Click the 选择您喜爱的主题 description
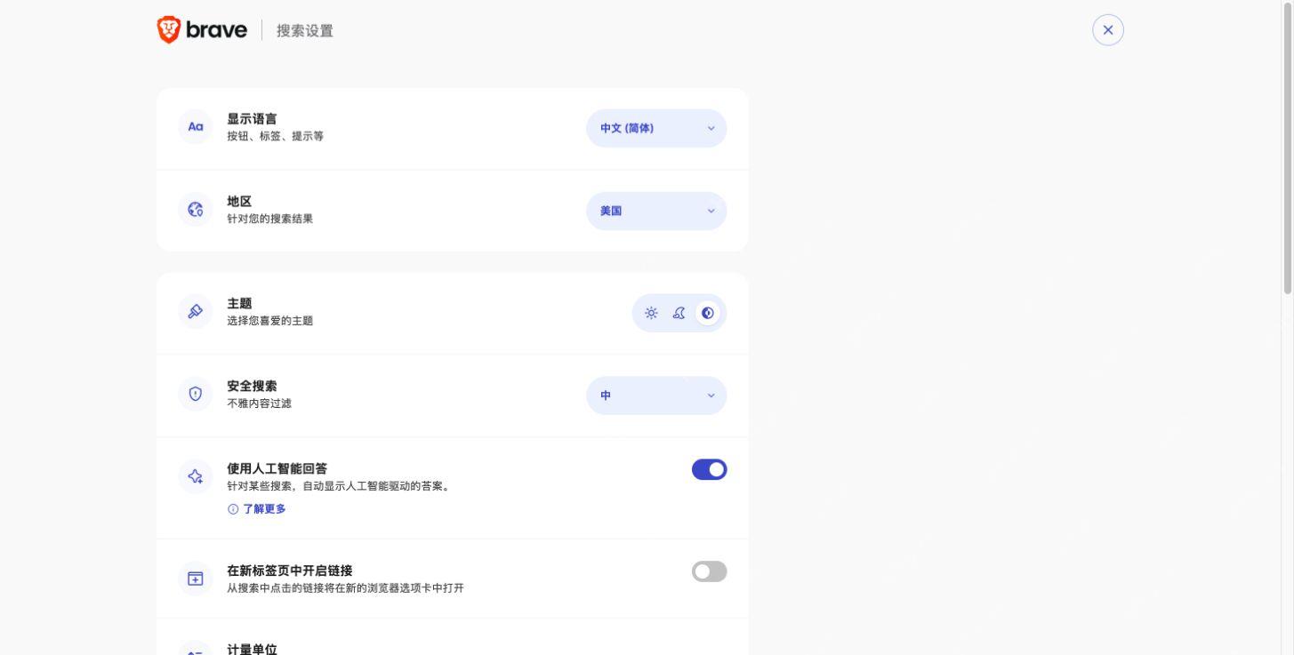 pyautogui.click(x=269, y=321)
